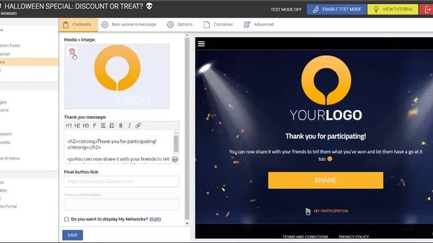Open the Advanced tab
The width and height of the screenshot is (433, 243).
click(258, 24)
